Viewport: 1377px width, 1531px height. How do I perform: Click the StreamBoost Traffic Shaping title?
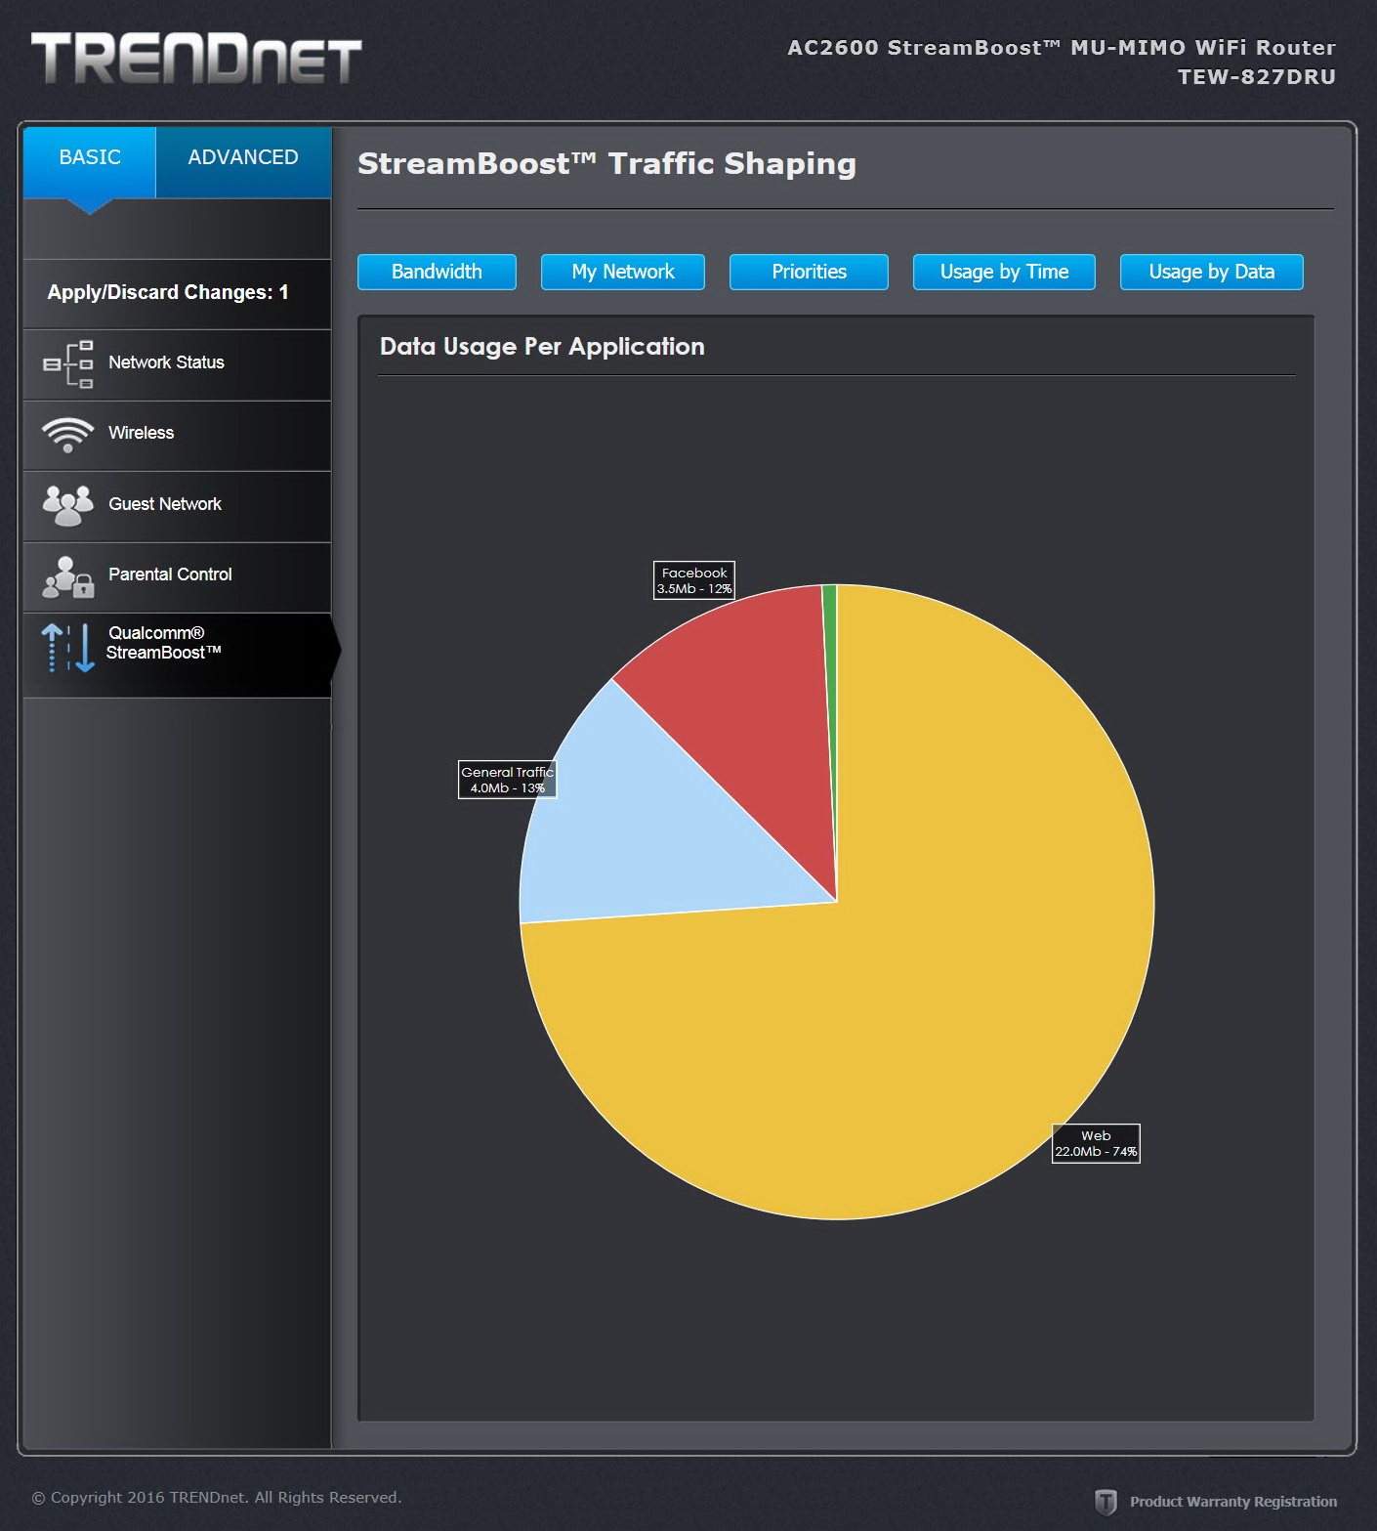(606, 164)
